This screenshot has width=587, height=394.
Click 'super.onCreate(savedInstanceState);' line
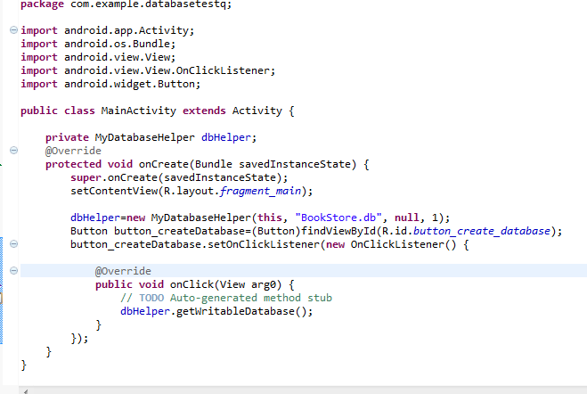point(179,177)
